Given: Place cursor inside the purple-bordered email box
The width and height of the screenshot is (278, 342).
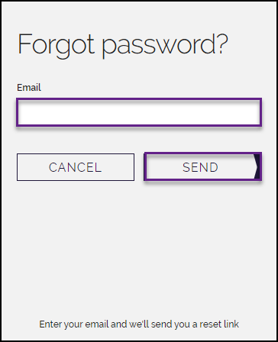Looking at the screenshot, I should coord(139,112).
